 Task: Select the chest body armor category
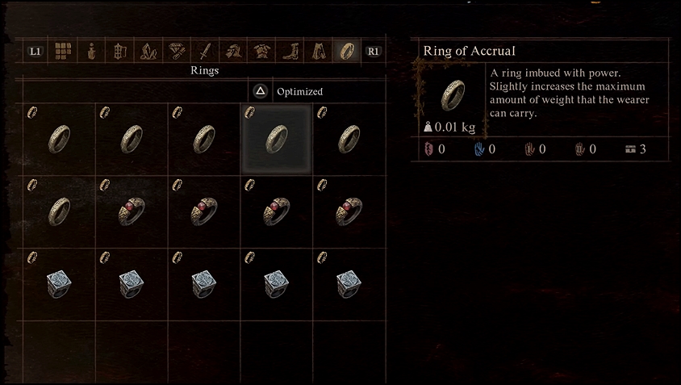point(262,52)
